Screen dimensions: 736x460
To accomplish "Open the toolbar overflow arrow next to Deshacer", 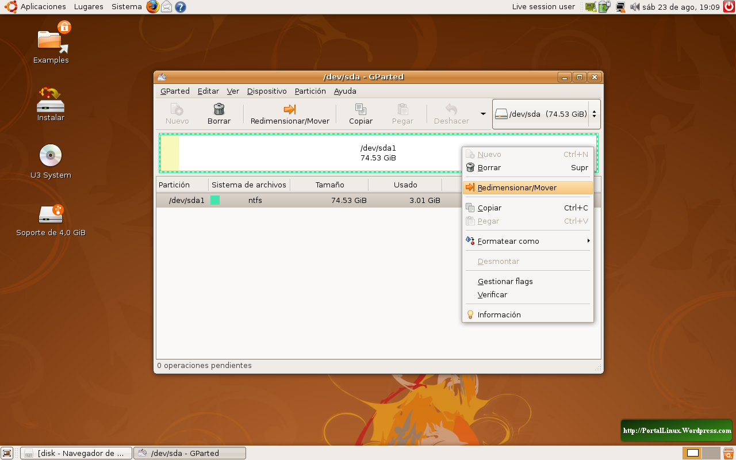I will [483, 114].
